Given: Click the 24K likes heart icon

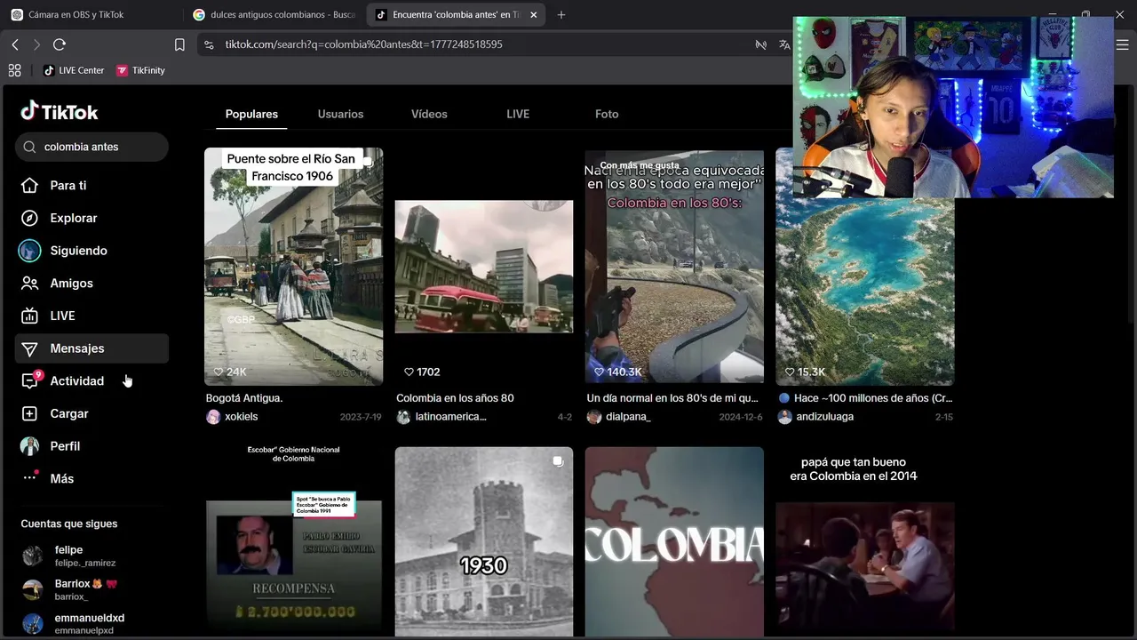Looking at the screenshot, I should coord(219,372).
